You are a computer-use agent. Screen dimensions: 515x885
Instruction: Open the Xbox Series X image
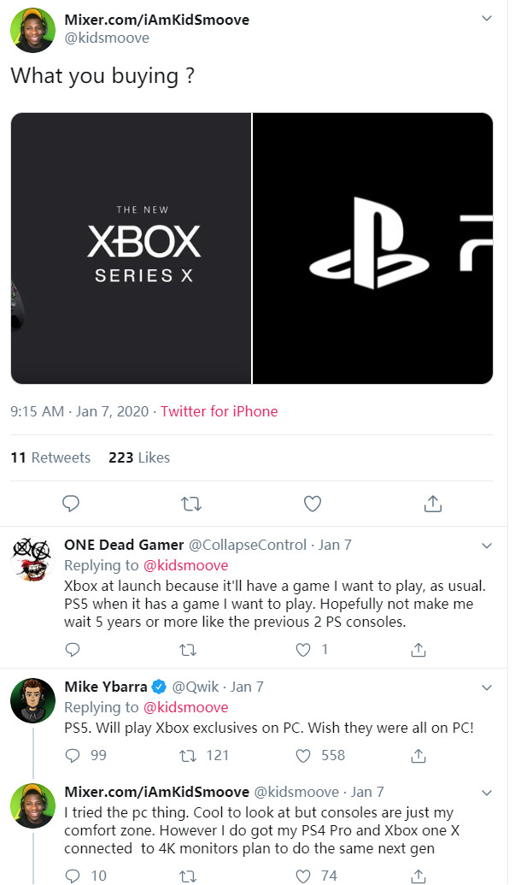click(131, 248)
